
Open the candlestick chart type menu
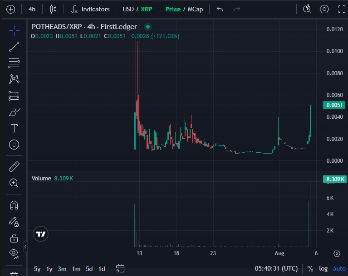53,10
